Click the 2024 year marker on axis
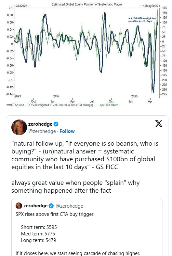This screenshot has height=256, width=172. coord(57,96)
